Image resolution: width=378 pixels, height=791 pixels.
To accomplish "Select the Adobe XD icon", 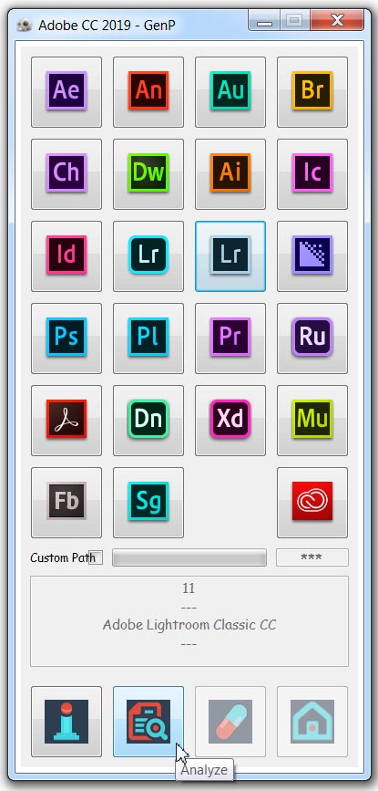I will pos(230,421).
